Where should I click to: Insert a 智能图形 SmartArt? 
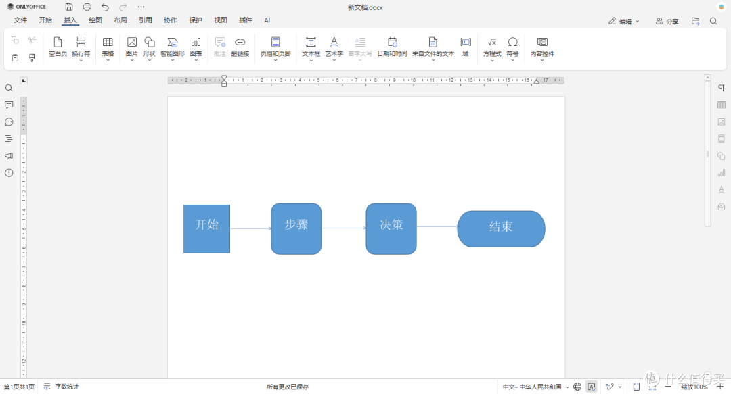click(x=173, y=47)
